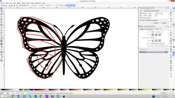
Task: Select the Text tool in toolbox
Action: point(1,44)
